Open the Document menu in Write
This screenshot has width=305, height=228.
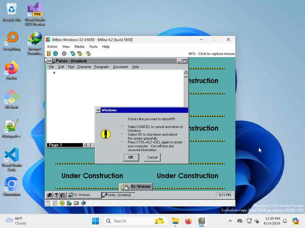point(120,67)
